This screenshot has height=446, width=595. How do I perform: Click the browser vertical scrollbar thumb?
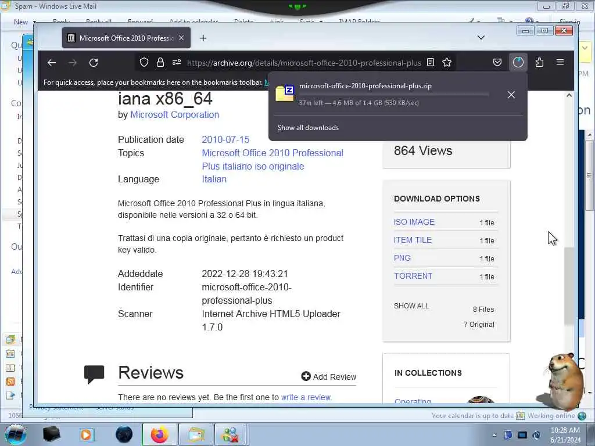click(569, 286)
